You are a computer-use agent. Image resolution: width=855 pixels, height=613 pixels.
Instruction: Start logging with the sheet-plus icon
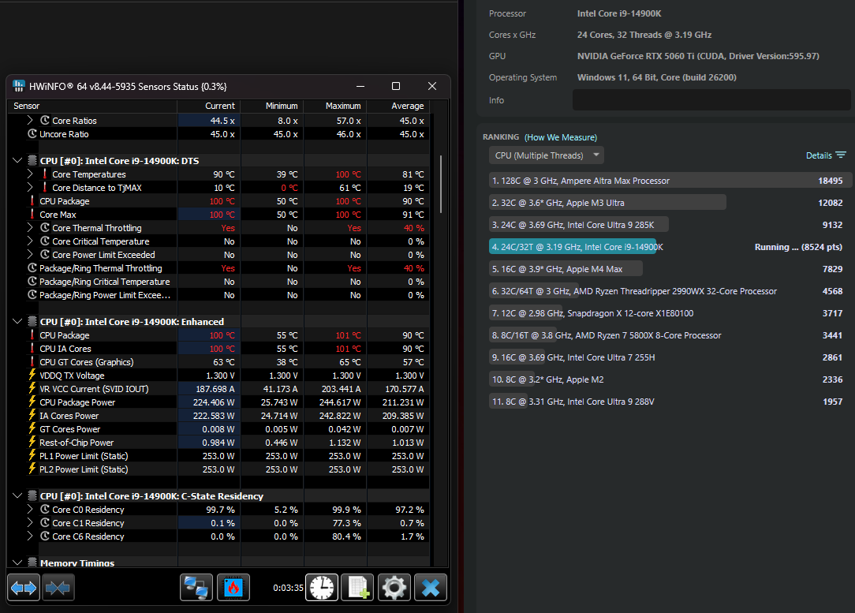[x=358, y=588]
